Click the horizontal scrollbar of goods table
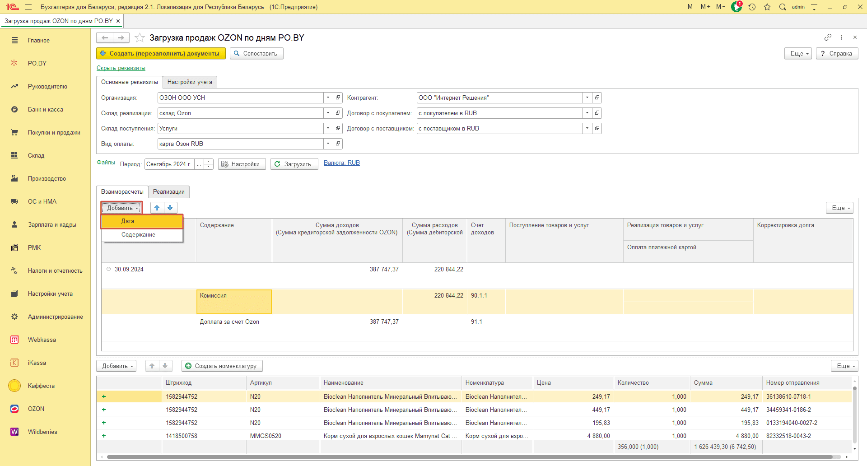867x466 pixels. click(470, 457)
